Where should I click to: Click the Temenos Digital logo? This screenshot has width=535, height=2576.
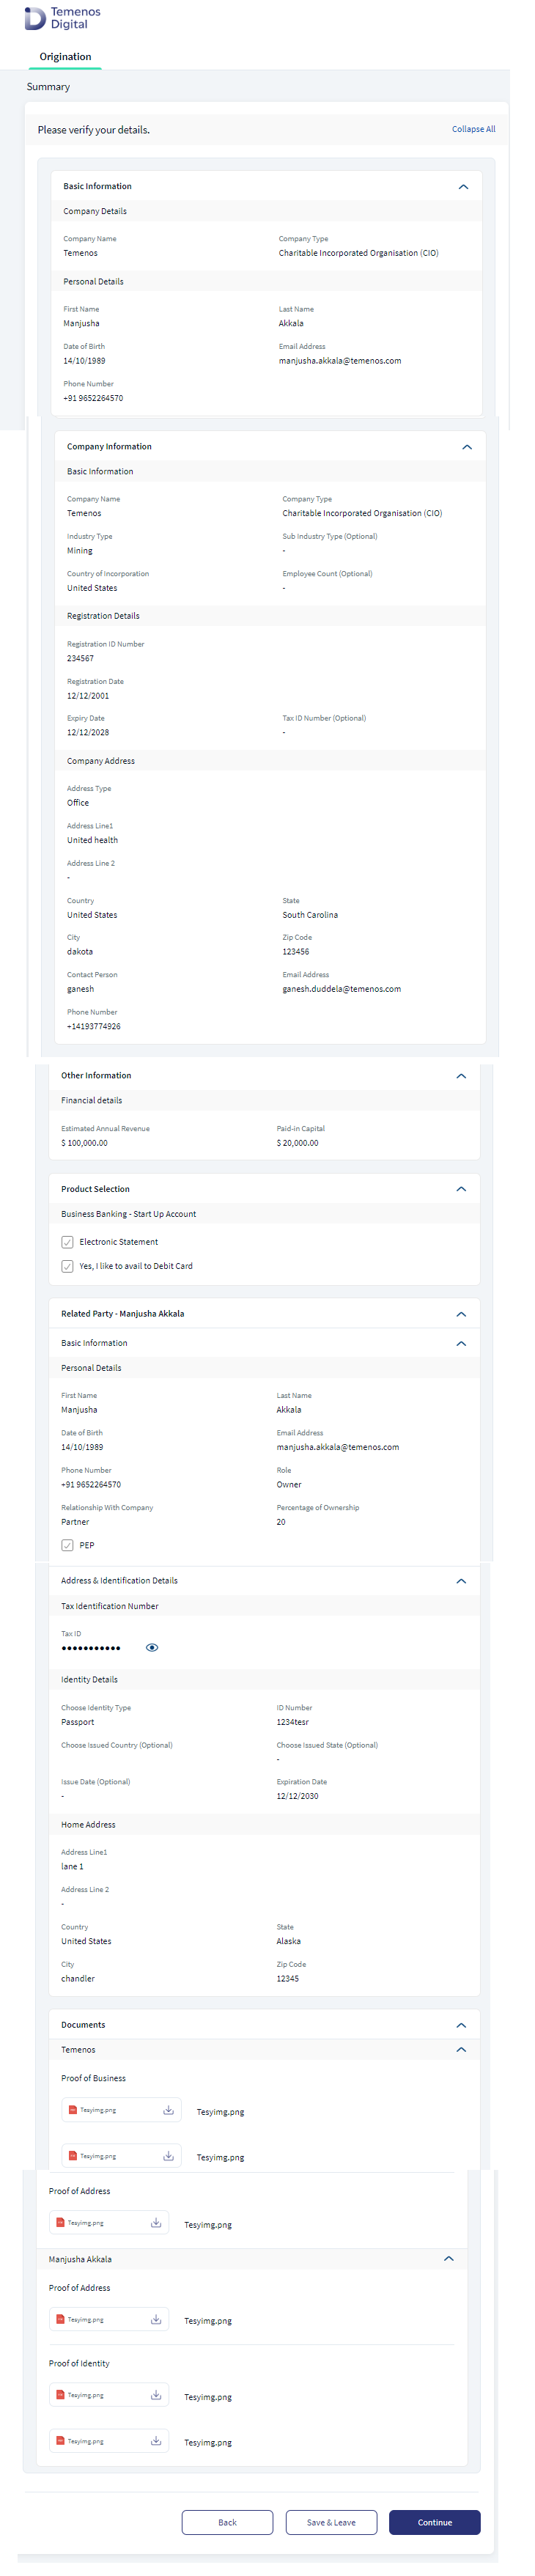click(62, 18)
